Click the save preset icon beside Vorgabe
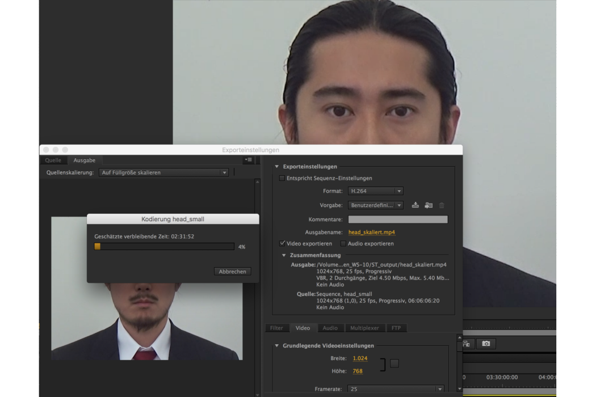596x397 pixels. [x=415, y=205]
